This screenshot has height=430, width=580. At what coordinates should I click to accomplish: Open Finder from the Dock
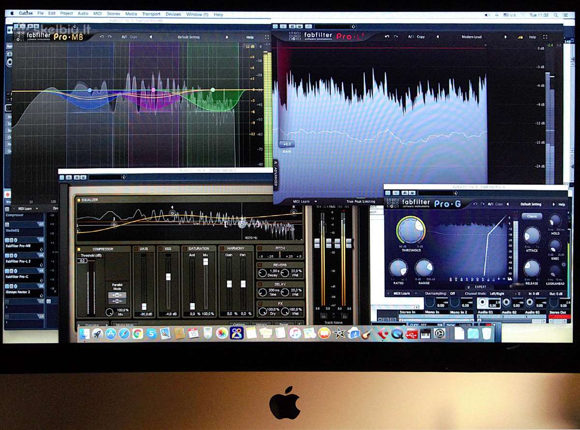coord(85,333)
